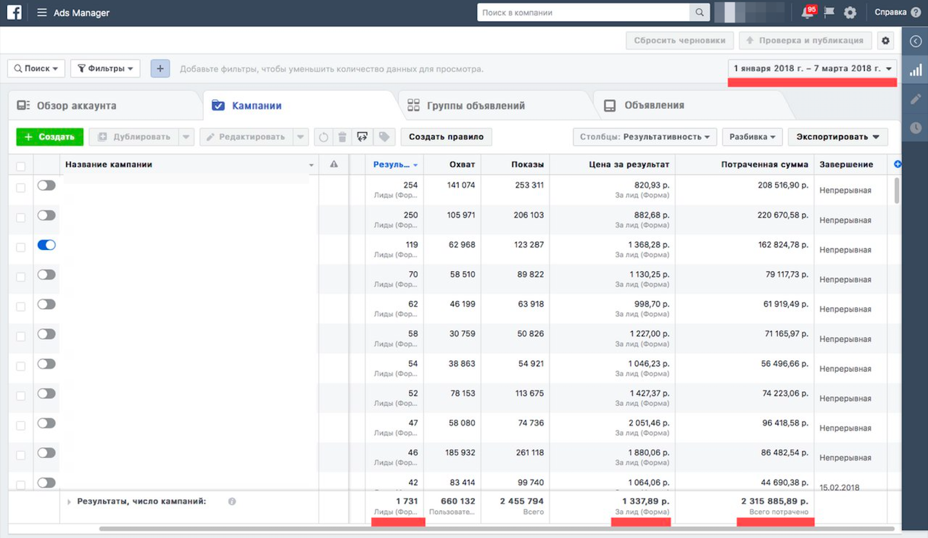
Task: Enable the first campaign row toggle
Action: (x=46, y=186)
